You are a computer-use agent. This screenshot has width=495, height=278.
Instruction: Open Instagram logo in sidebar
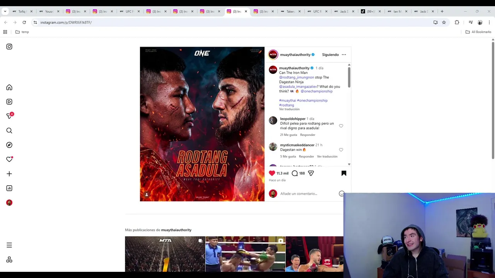tap(9, 47)
